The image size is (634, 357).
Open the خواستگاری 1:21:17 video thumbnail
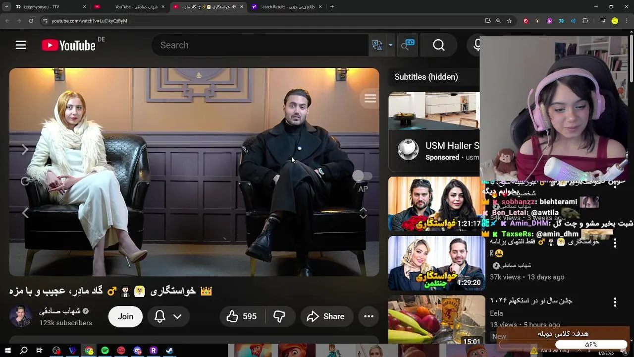click(436, 204)
